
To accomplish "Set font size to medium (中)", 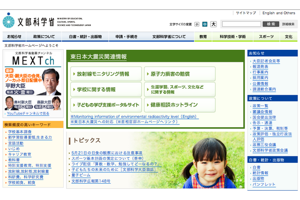I will tap(205, 24).
